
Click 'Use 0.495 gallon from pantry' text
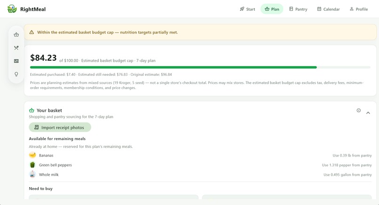pyautogui.click(x=347, y=175)
